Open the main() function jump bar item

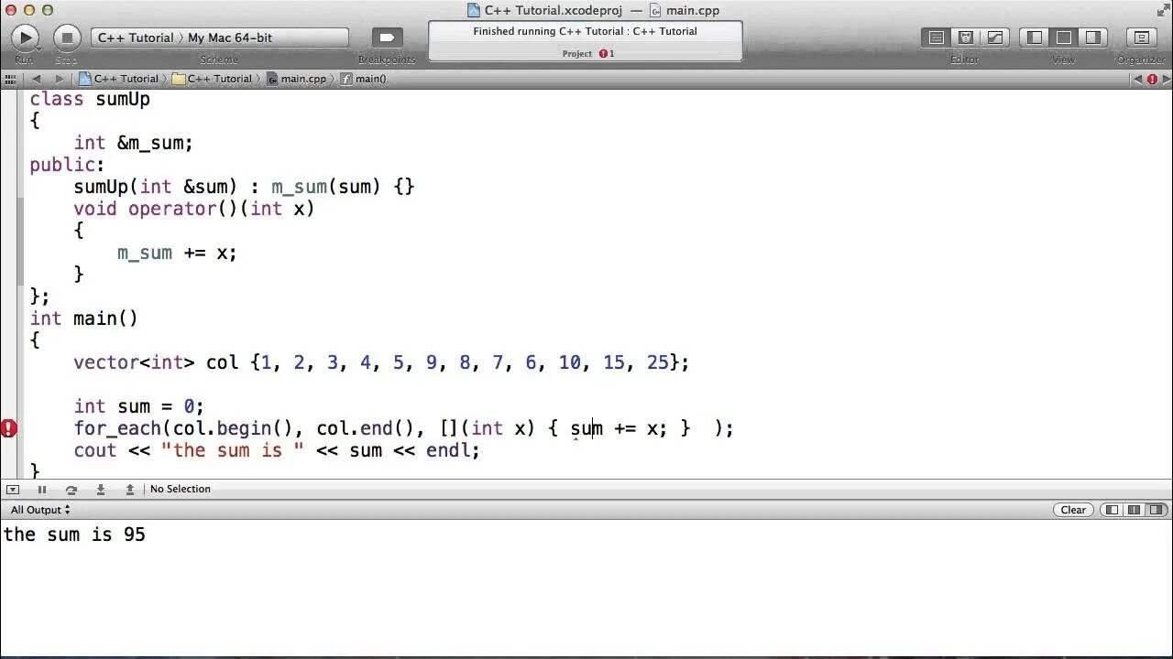click(x=364, y=79)
